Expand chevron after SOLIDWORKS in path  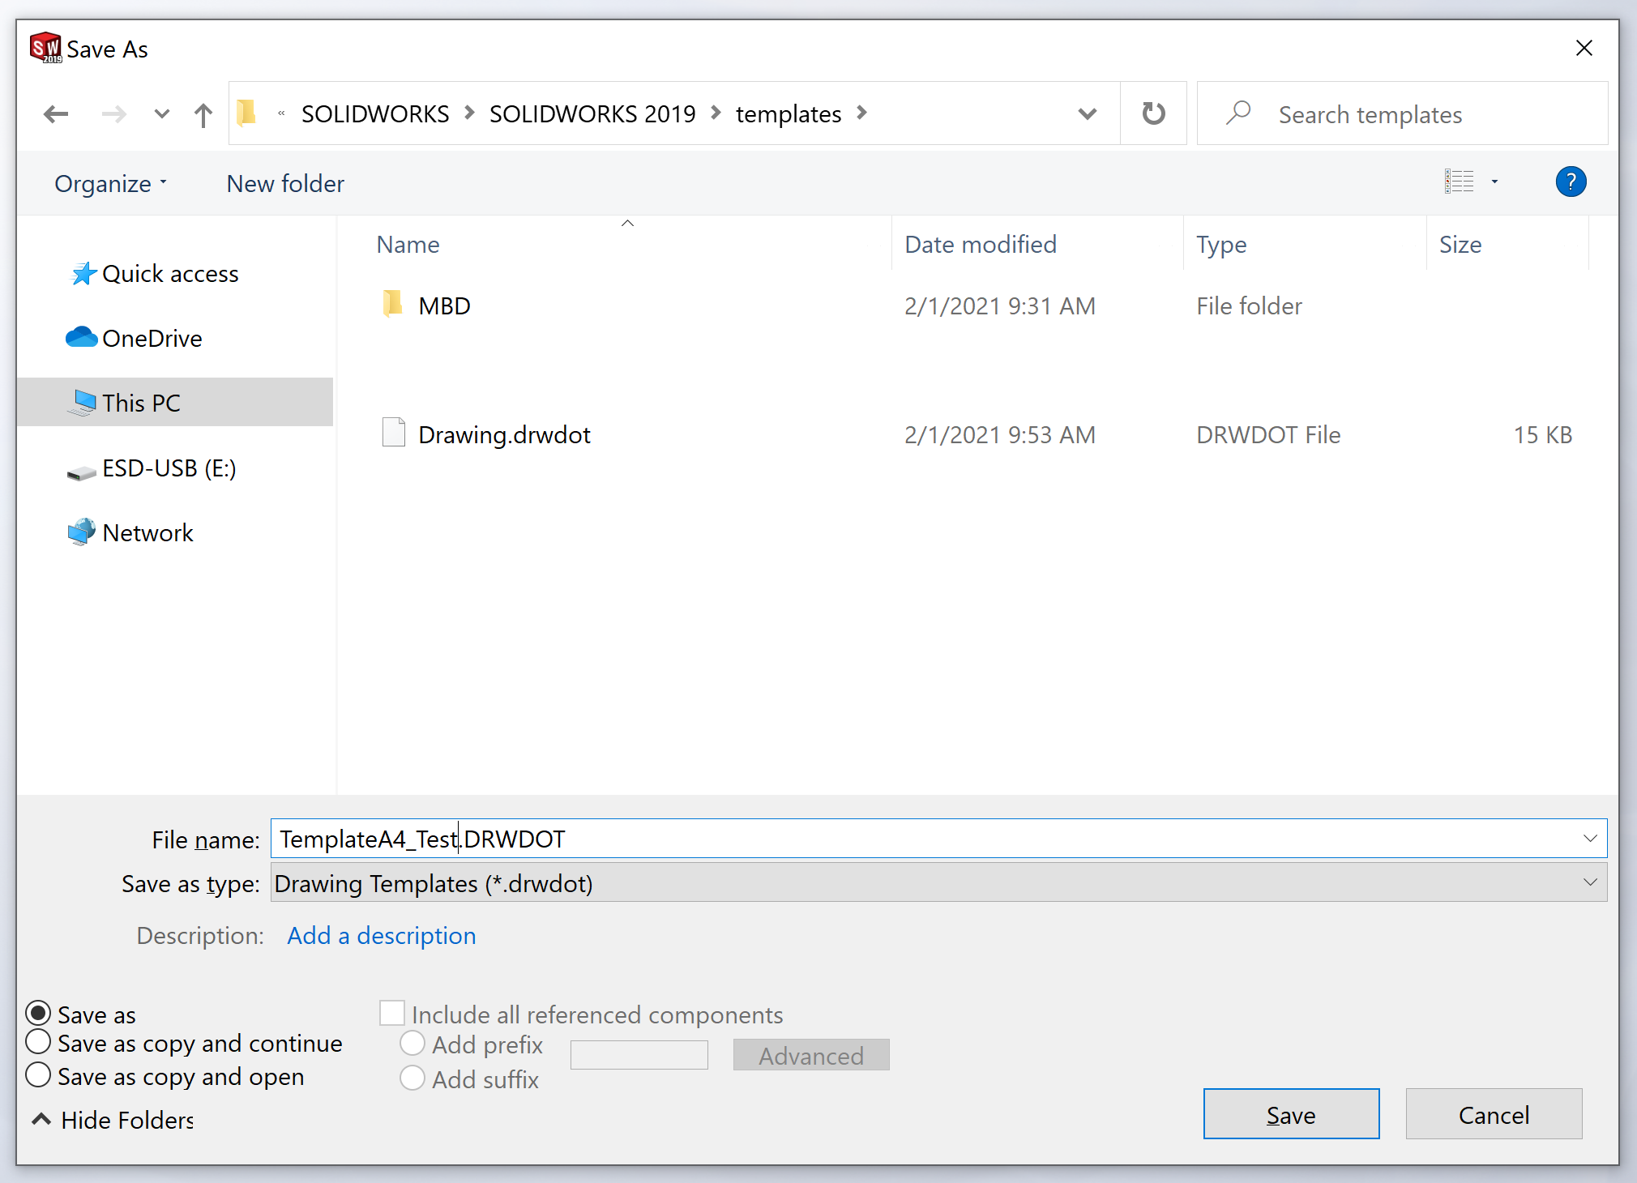click(469, 113)
